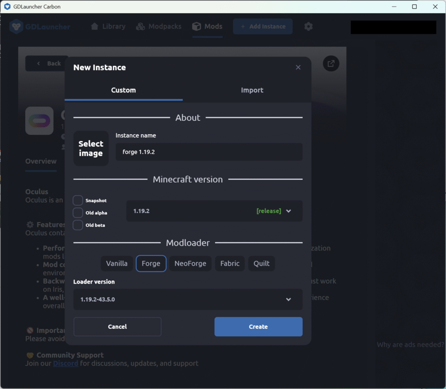Screen dimensions: 446x389
Task: Select the Custom tab
Action: pyautogui.click(x=124, y=90)
